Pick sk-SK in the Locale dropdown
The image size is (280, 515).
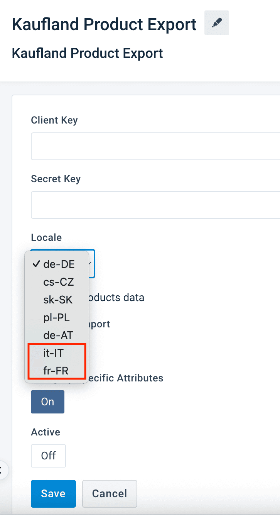pos(58,300)
